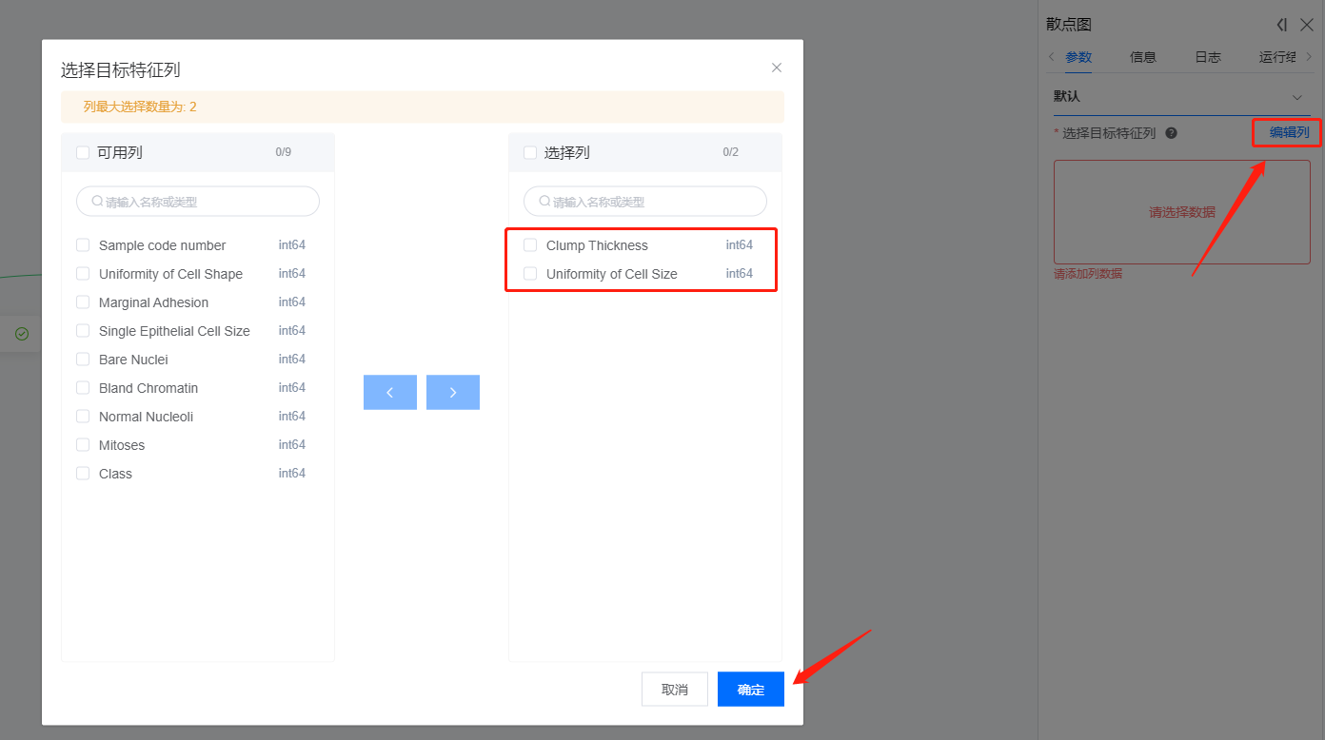Screen dimensions: 1325x740
Task: Close the 散点图 panel
Action: 1307,25
